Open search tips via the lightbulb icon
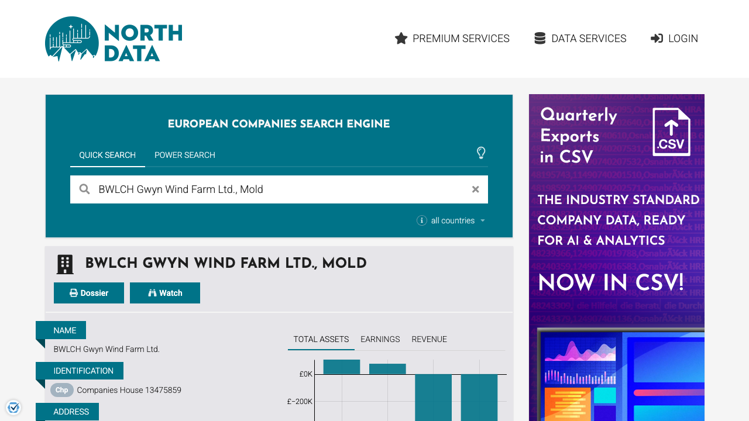This screenshot has width=749, height=421. pos(481,153)
